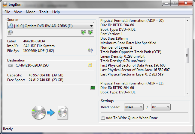
Task: Click destination path C:\464210-0203A.ISO
Action: point(32,65)
